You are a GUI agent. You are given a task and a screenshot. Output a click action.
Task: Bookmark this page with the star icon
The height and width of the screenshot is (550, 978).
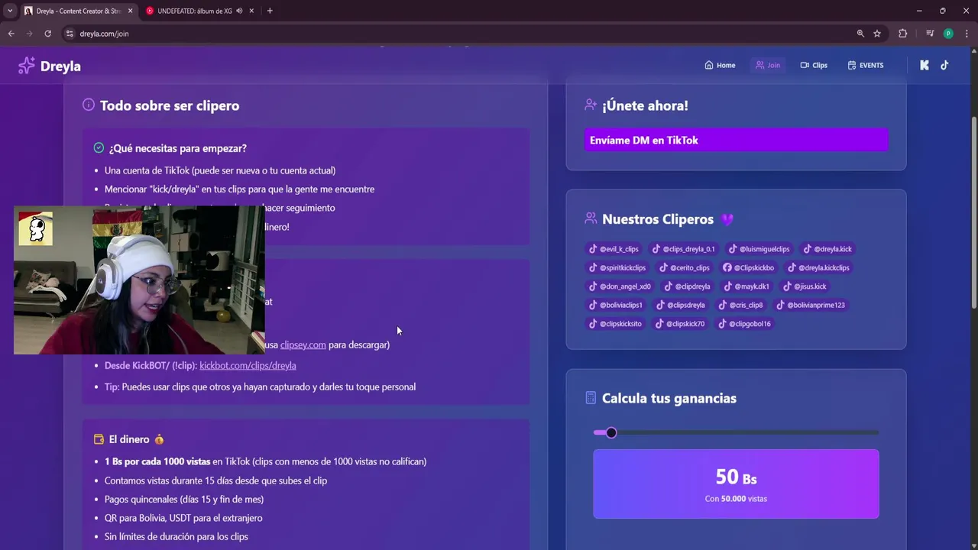tap(877, 34)
